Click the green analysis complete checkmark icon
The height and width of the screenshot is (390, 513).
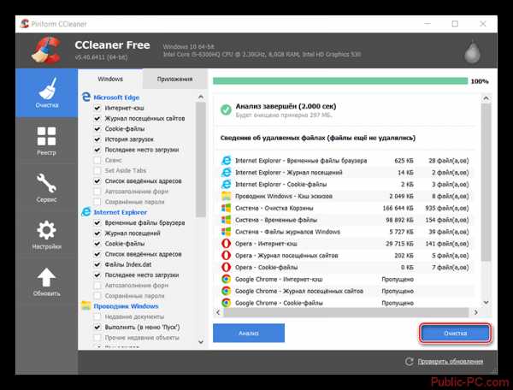pos(226,109)
